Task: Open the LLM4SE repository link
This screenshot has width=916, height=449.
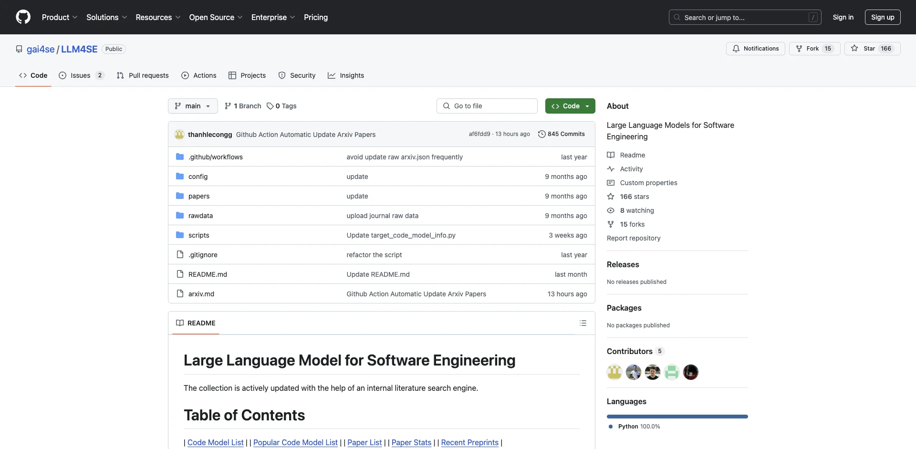Action: pos(79,49)
